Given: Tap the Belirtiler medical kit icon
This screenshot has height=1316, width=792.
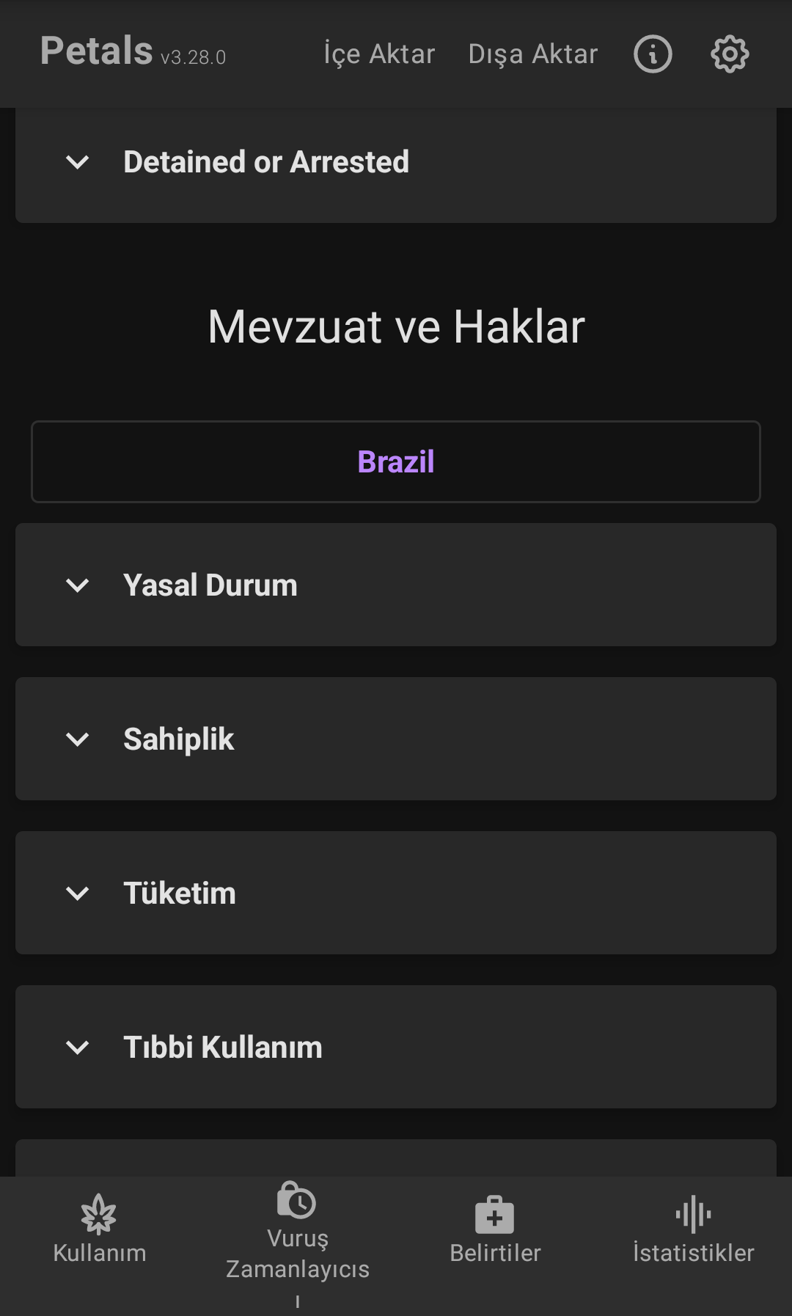Looking at the screenshot, I should (495, 1216).
